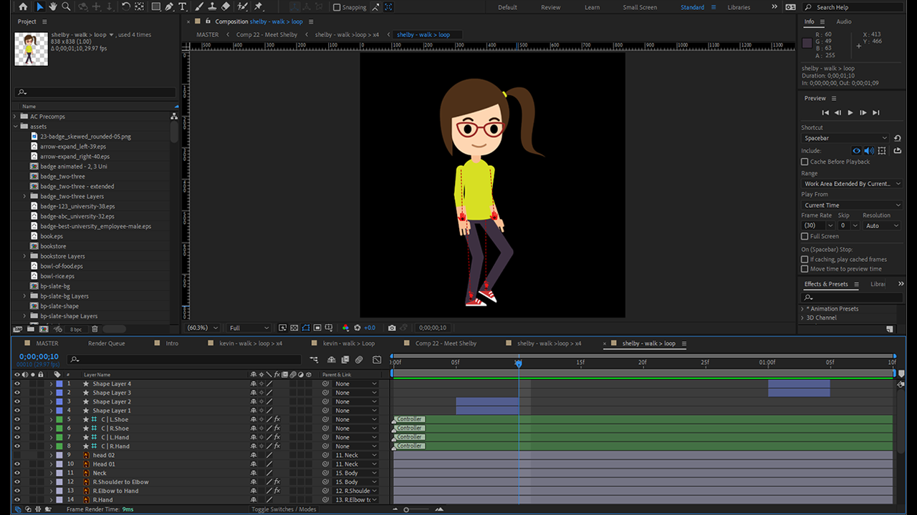Viewport: 917px width, 515px height.
Task: Open the Parent dropdown for Neck layer
Action: point(355,474)
